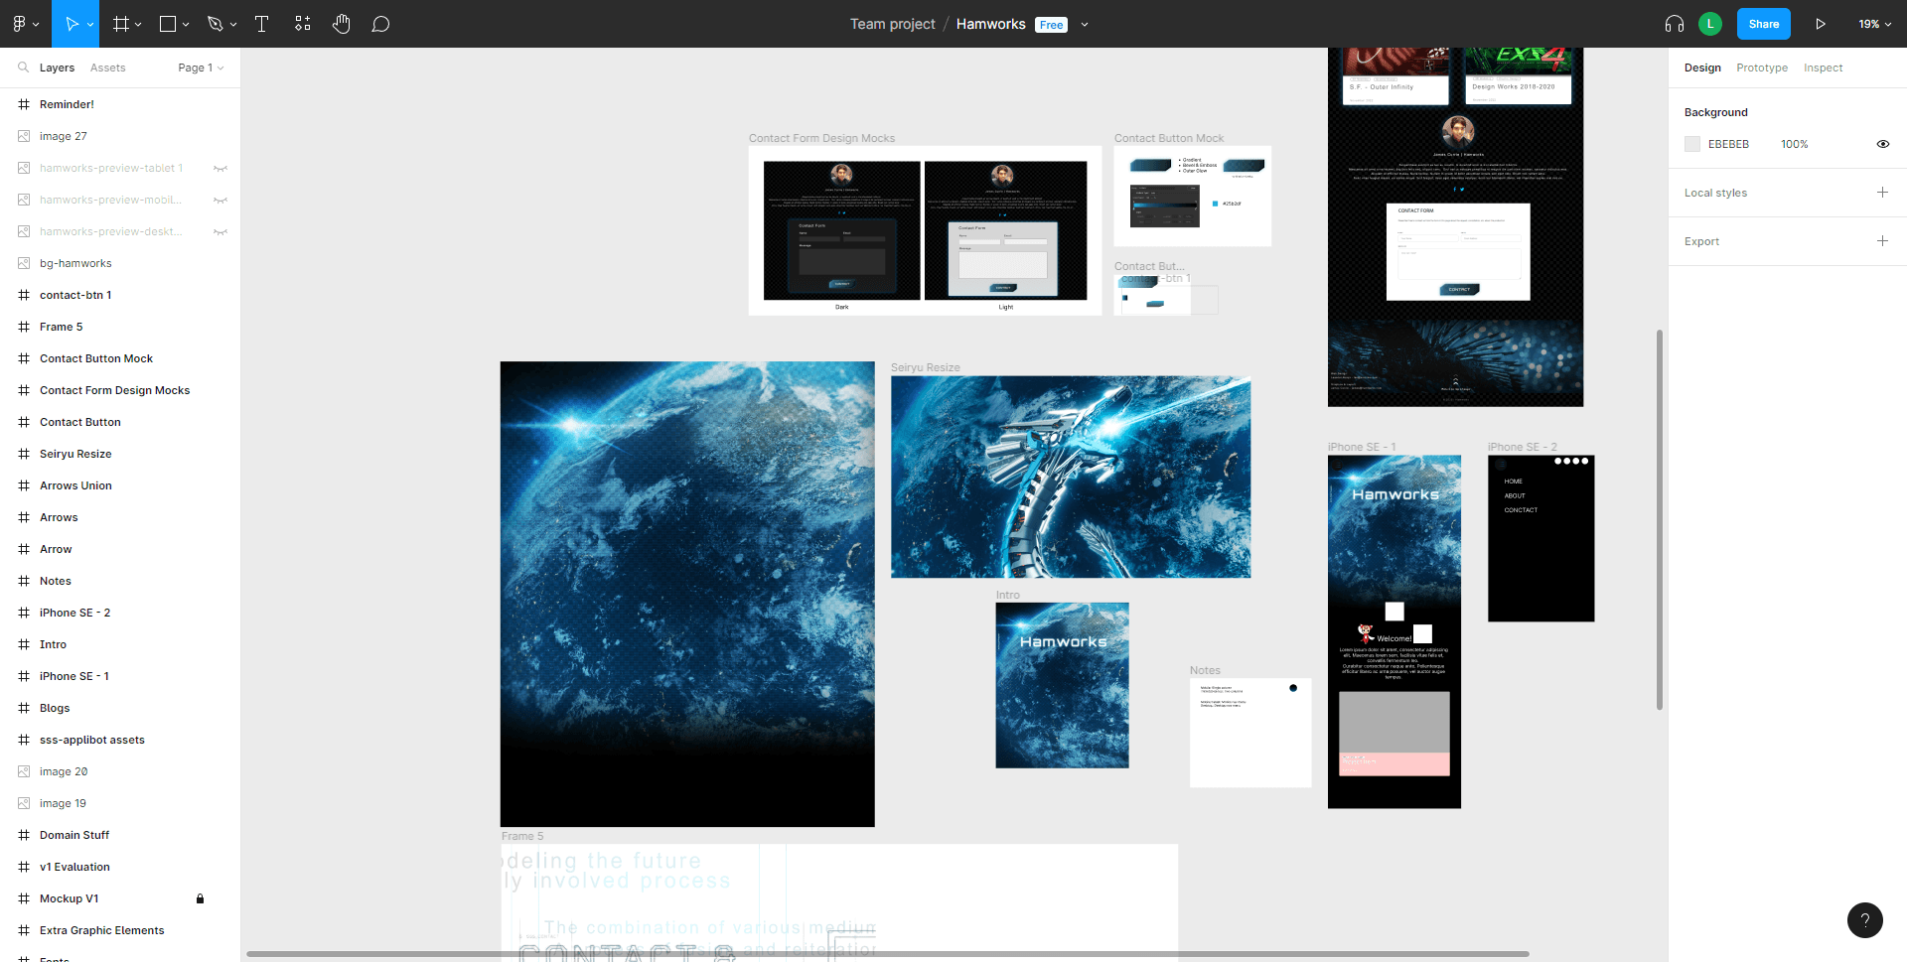Open main menu dropdown chevron
Viewport: 1907px width, 962px height.
pyautogui.click(x=37, y=24)
